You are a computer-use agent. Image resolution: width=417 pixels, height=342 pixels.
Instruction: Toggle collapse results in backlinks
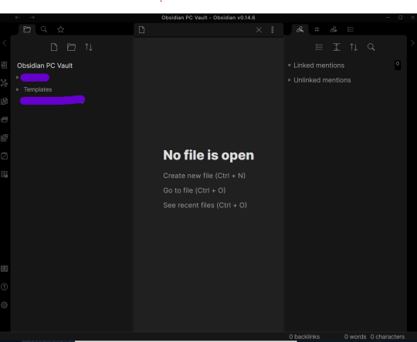click(x=319, y=47)
